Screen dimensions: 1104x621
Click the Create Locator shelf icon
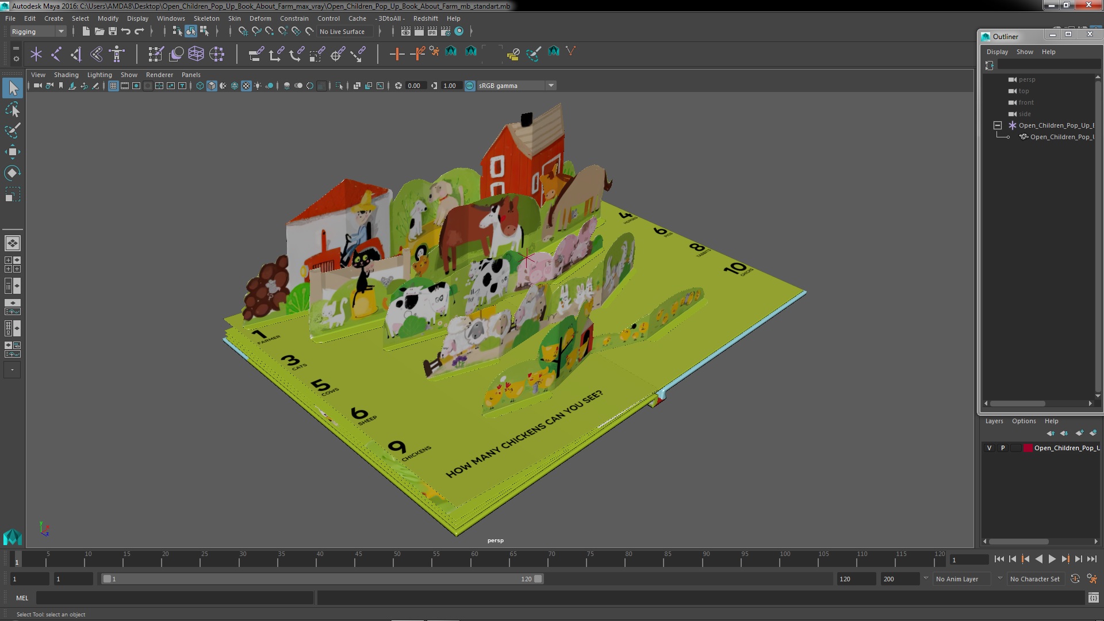(x=36, y=54)
